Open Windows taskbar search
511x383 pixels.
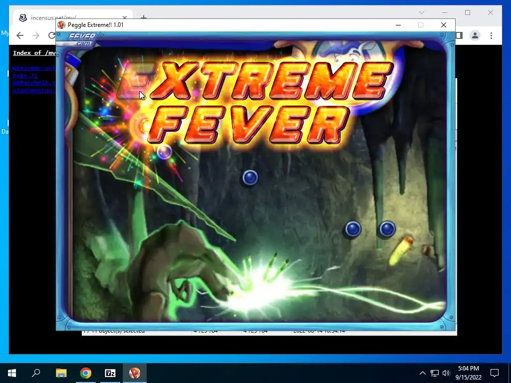36,373
